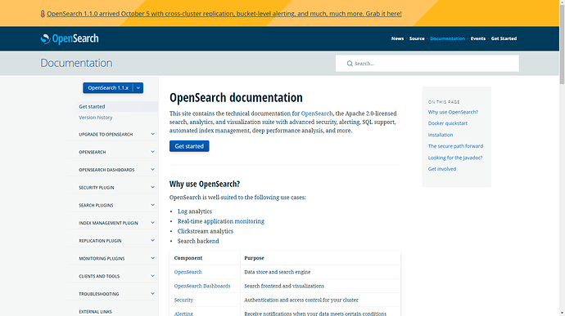
Task: Jump to Installation section
Action: coord(441,135)
